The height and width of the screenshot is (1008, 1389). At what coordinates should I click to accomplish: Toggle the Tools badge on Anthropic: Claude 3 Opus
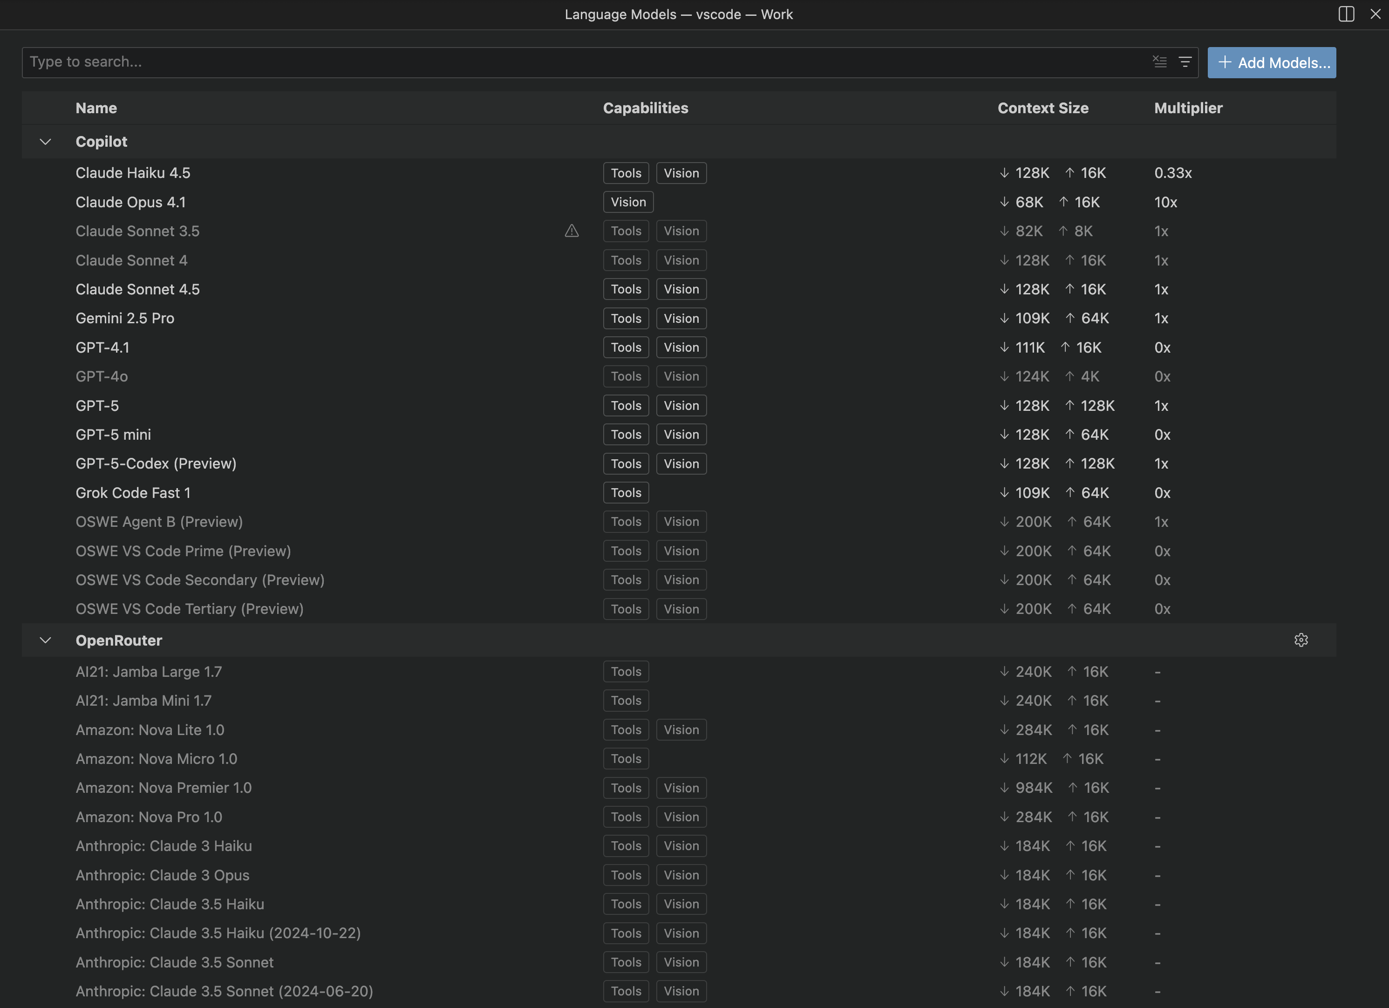(x=625, y=874)
